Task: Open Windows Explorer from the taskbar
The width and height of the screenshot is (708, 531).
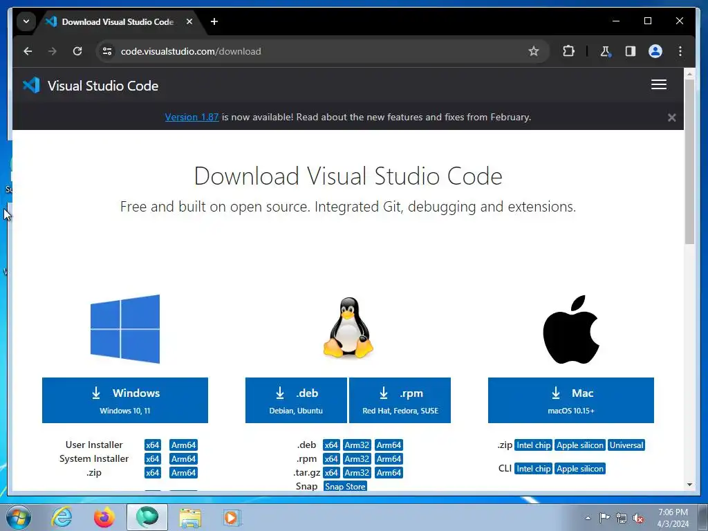Action: click(x=190, y=517)
